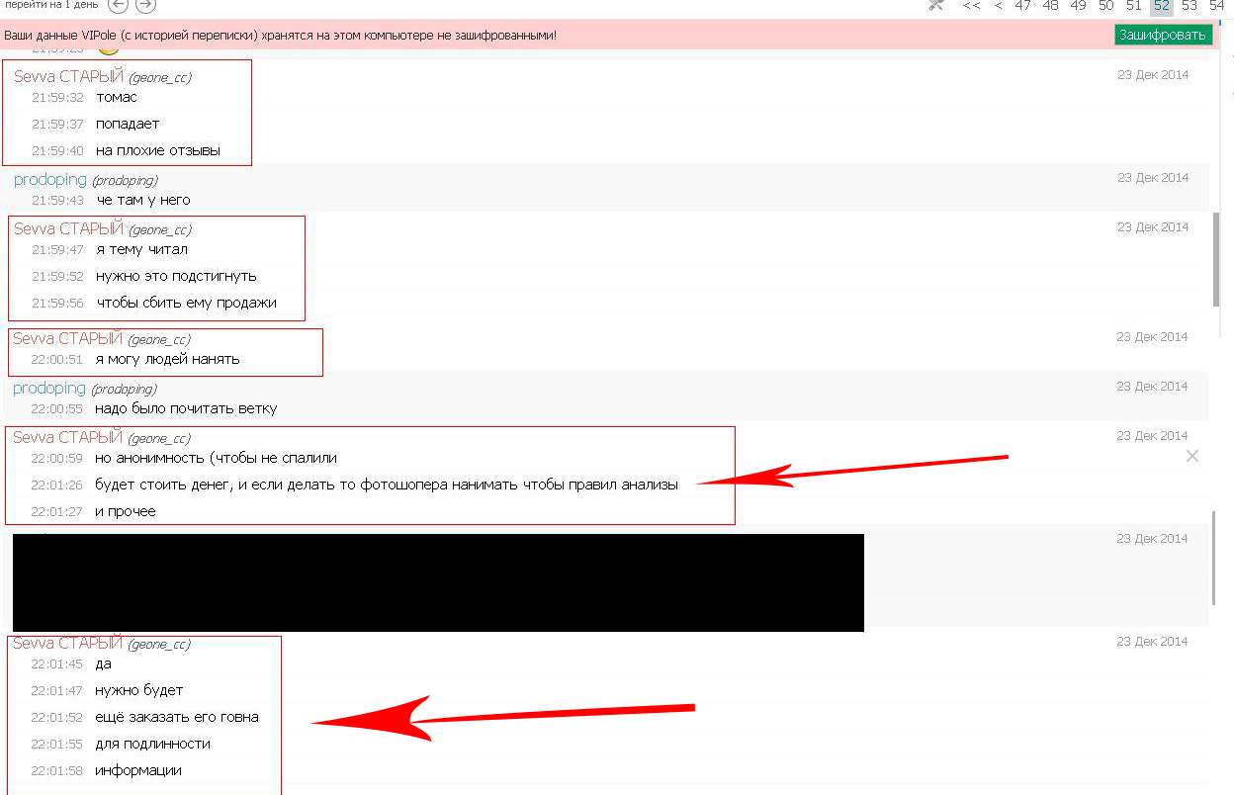Go to history page 50
This screenshot has height=795, width=1234.
pyautogui.click(x=1105, y=6)
